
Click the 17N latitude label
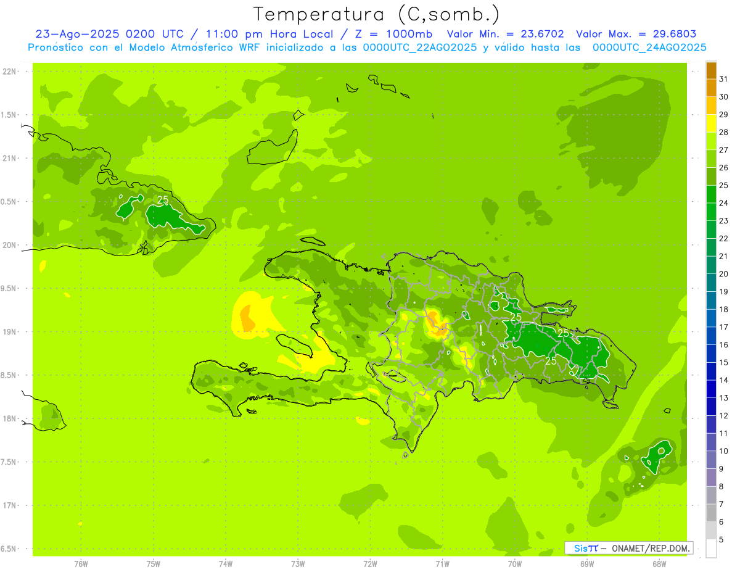9,506
